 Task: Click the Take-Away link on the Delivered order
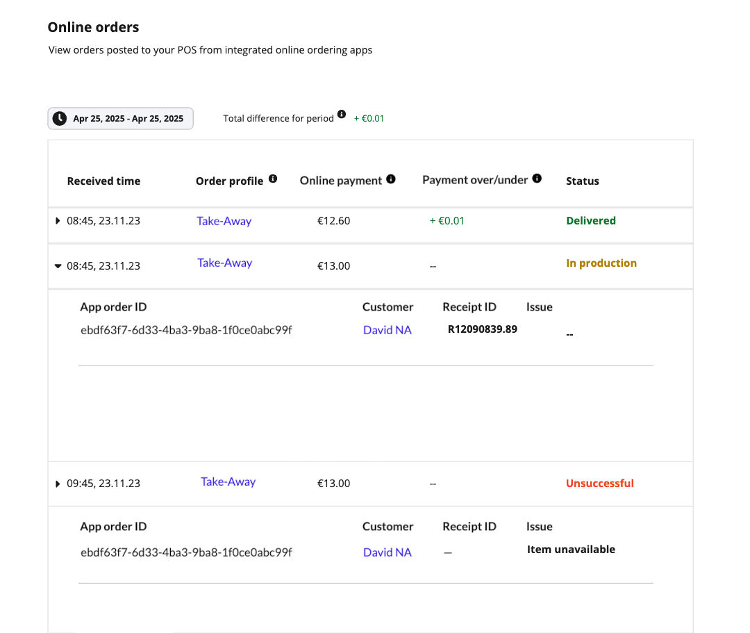pyautogui.click(x=224, y=220)
